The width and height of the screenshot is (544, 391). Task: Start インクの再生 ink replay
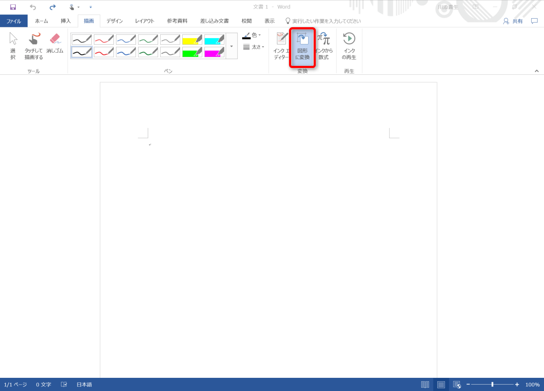(349, 46)
